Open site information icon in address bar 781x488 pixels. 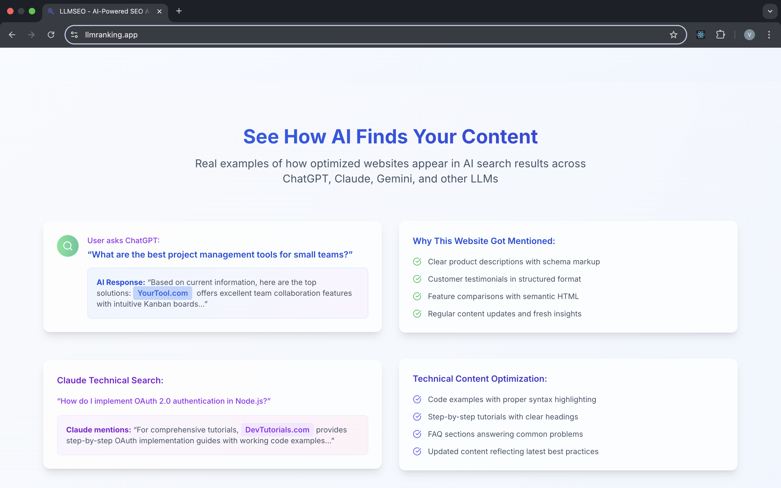coord(75,34)
